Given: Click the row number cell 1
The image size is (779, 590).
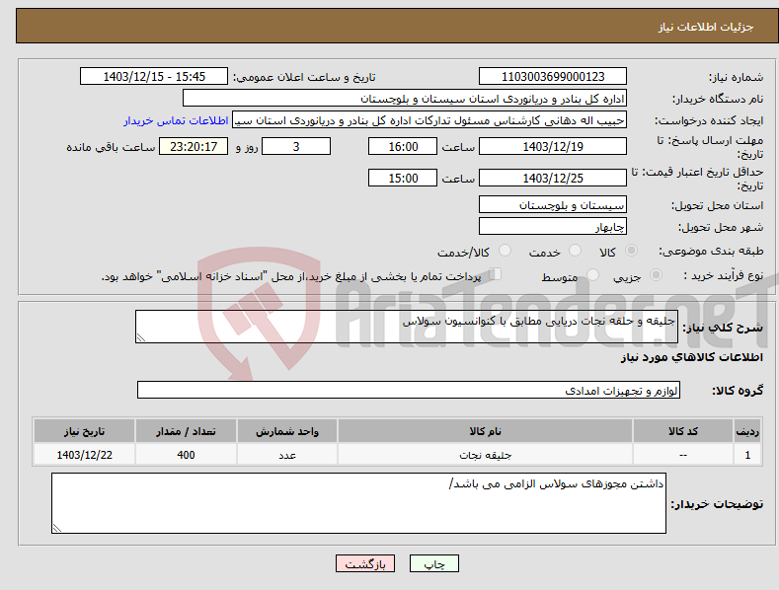Looking at the screenshot, I should [747, 455].
